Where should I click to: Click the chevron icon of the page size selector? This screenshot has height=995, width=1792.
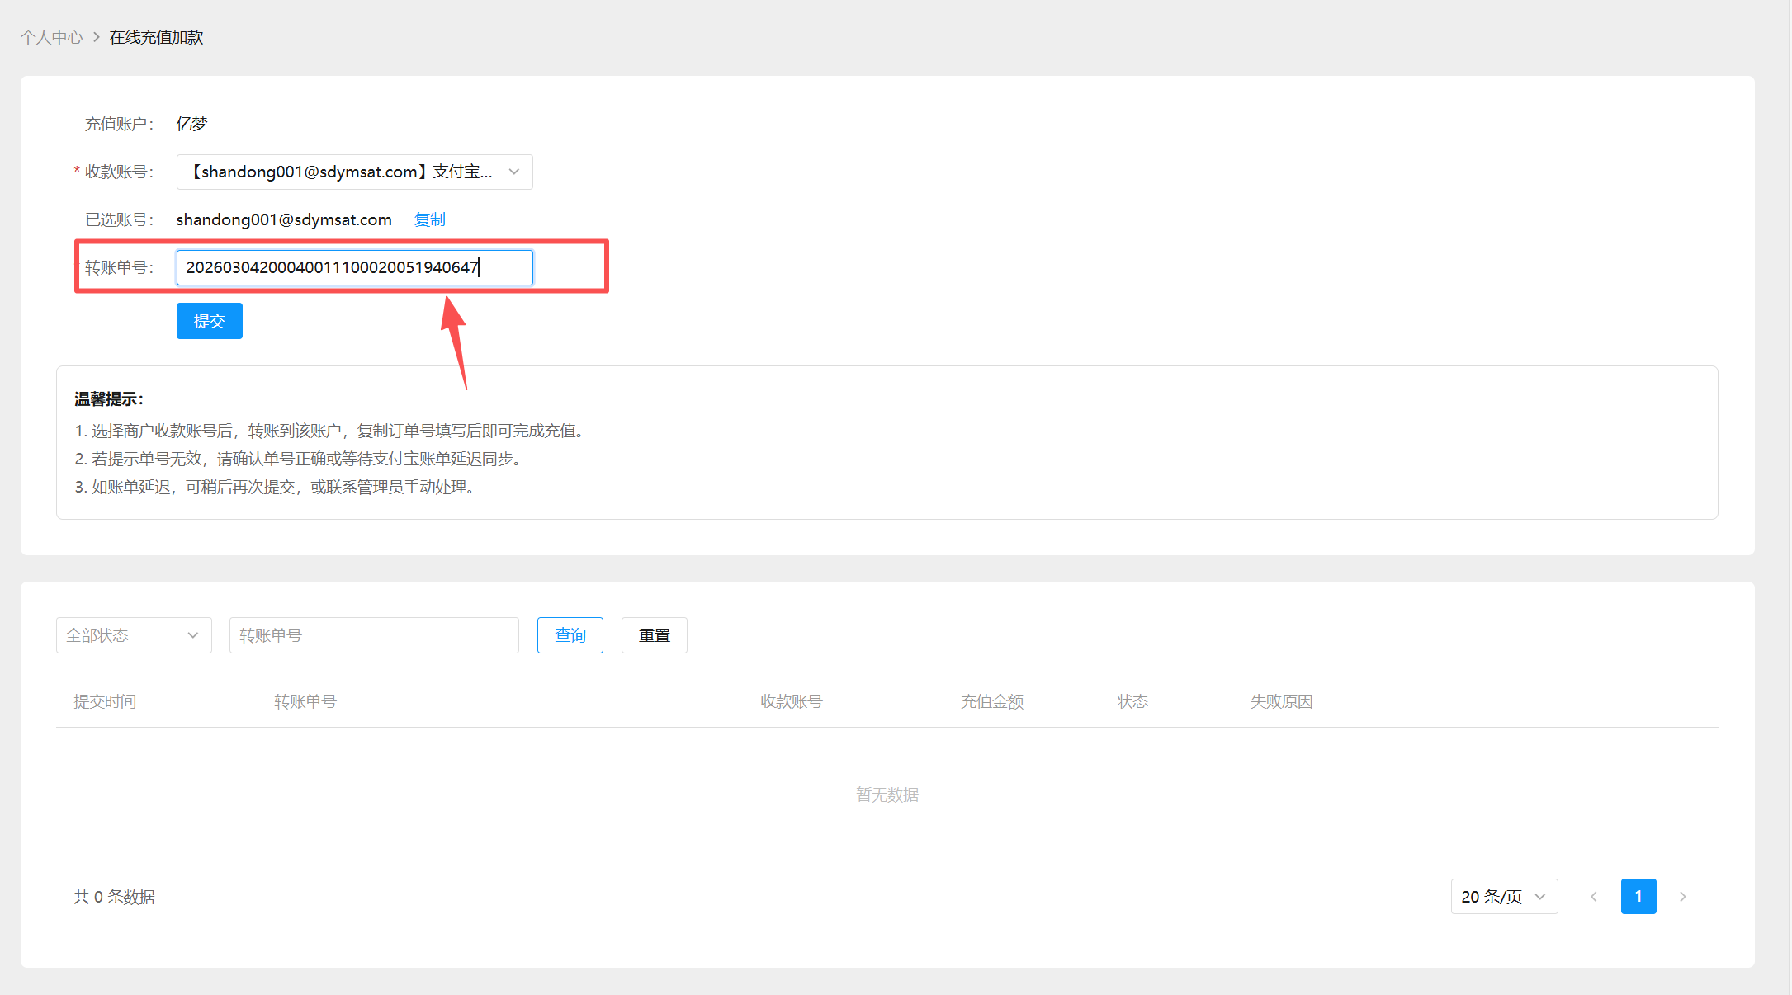tap(1539, 897)
